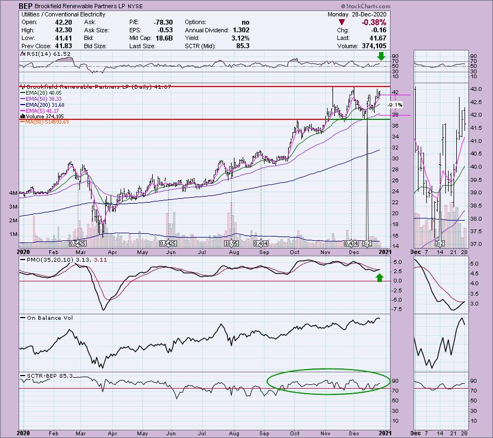Click the PMO signal value 3.11 in red
493x438 pixels.
pyautogui.click(x=100, y=260)
